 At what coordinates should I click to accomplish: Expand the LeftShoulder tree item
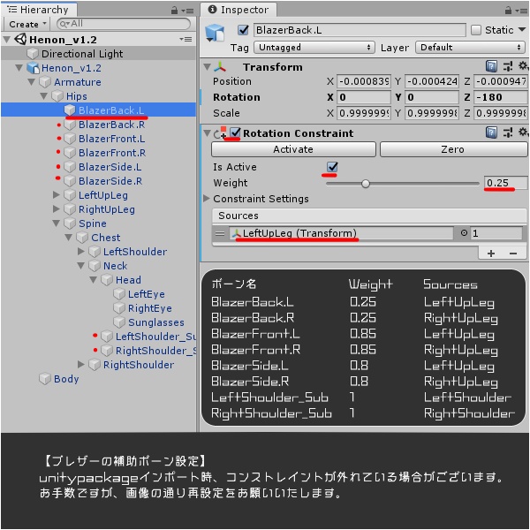point(81,251)
